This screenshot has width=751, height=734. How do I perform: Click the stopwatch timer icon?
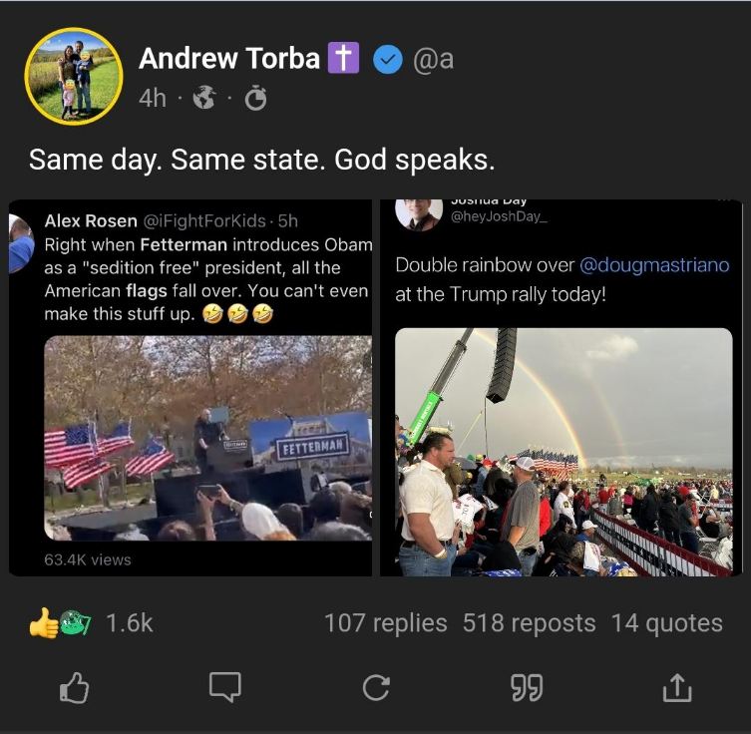click(x=255, y=99)
